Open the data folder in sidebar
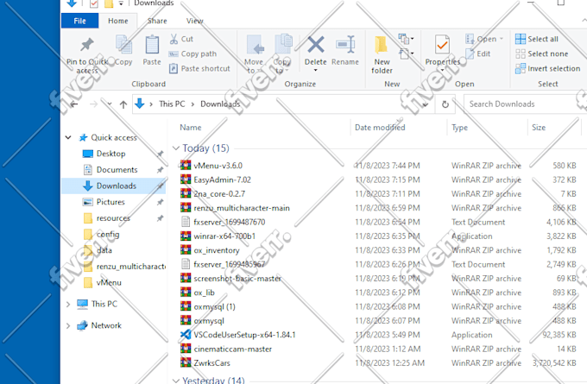The width and height of the screenshot is (587, 384). (104, 250)
